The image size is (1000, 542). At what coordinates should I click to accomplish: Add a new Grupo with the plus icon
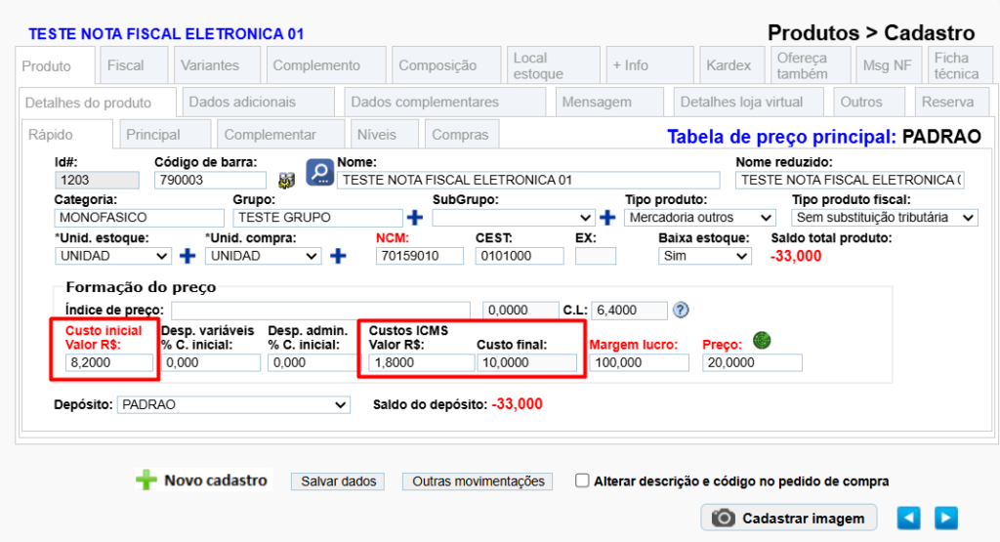coord(415,218)
